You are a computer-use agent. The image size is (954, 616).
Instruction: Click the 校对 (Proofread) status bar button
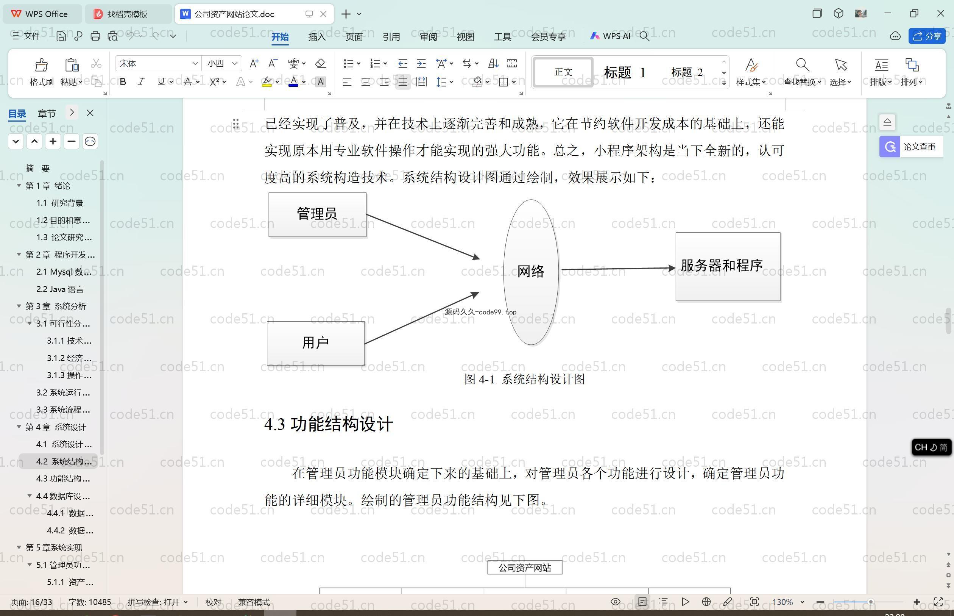pyautogui.click(x=213, y=602)
